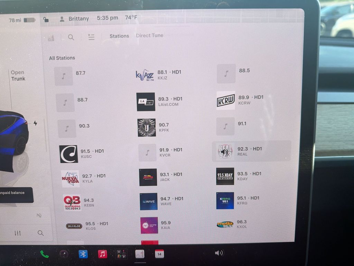The width and height of the screenshot is (354, 266).
Task: Tap the charging bolt icon by car
Action: [35, 123]
